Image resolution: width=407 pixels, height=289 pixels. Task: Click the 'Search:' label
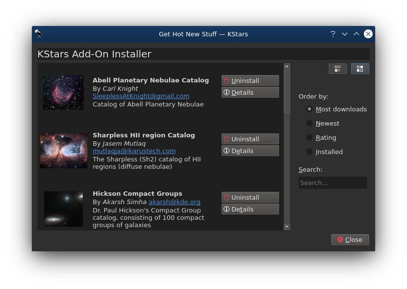tap(310, 170)
